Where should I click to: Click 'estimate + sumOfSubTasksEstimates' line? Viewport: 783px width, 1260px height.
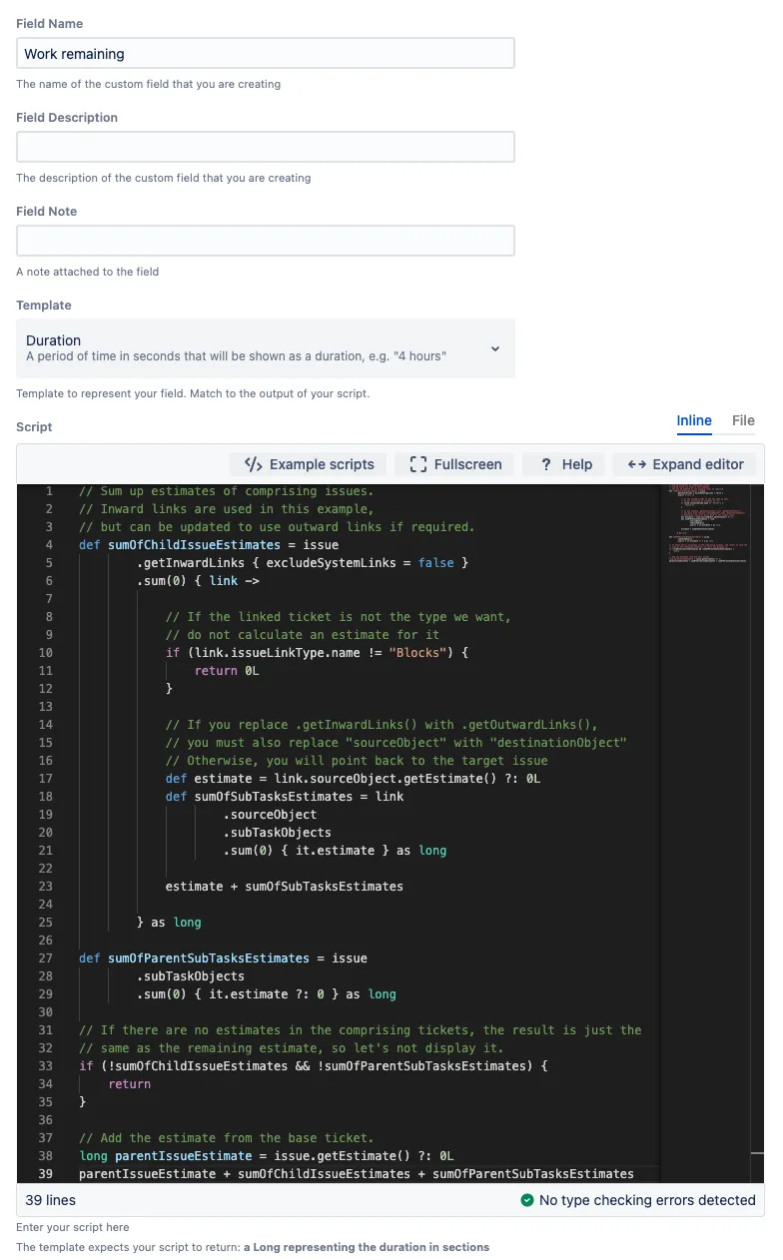point(285,887)
